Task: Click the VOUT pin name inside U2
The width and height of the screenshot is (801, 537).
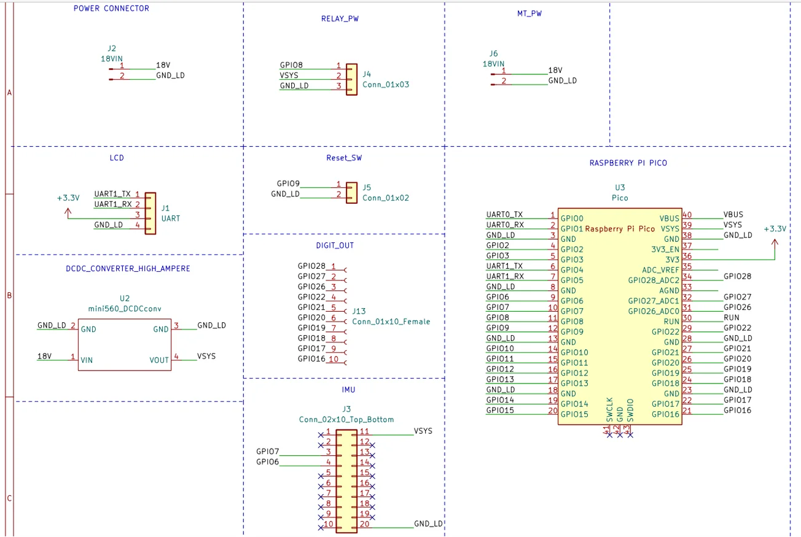Action: click(159, 360)
